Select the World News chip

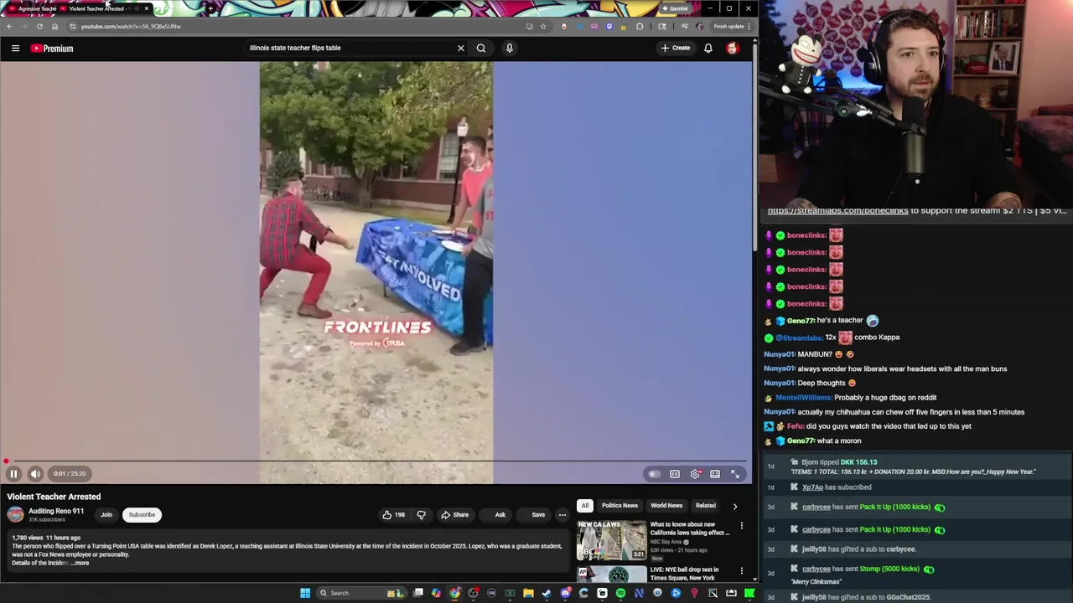pos(666,506)
